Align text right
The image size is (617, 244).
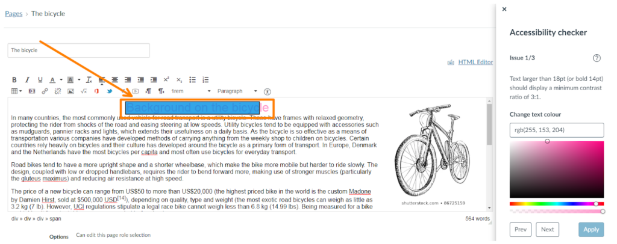[128, 80]
